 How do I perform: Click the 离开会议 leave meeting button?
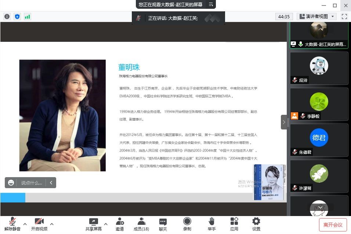click(x=333, y=224)
